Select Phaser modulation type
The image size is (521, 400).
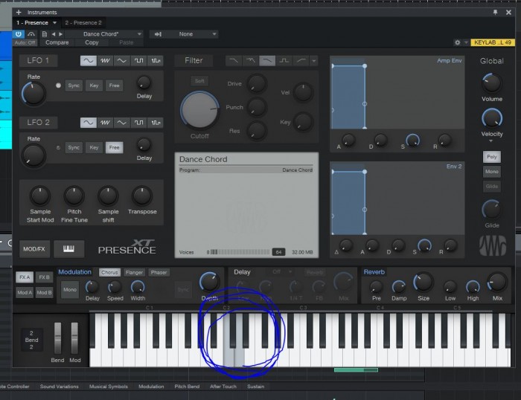[159, 273]
